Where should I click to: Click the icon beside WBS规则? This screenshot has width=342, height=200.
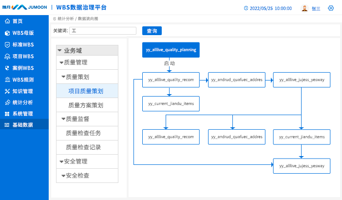pos(7,80)
